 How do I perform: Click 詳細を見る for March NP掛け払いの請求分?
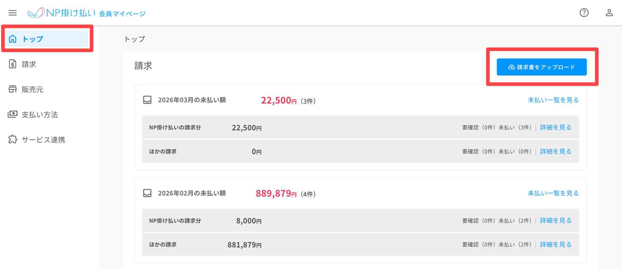(x=556, y=128)
